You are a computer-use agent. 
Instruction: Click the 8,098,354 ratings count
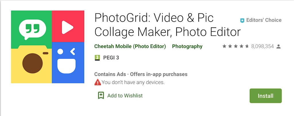point(262,46)
